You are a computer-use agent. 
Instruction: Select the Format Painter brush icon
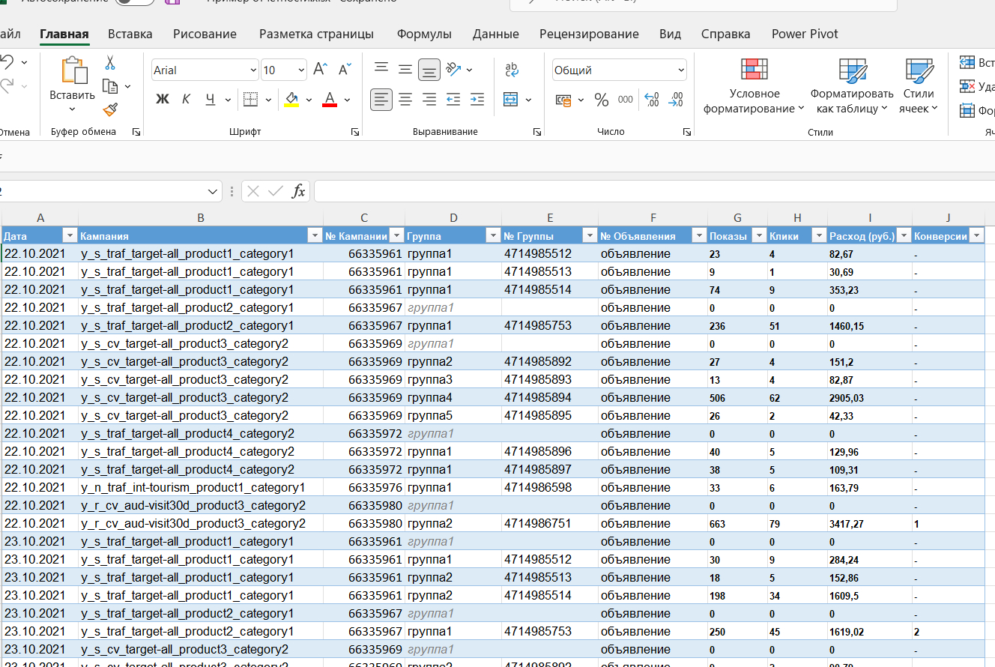[x=110, y=109]
